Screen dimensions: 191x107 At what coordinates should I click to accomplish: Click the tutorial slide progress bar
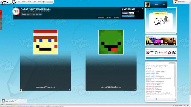(x=161, y=32)
